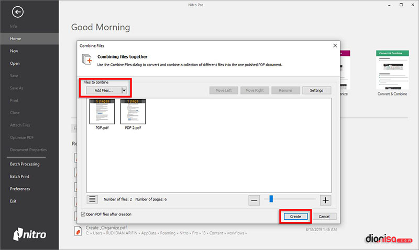The width and height of the screenshot is (419, 250).
Task: Maximize the Nitro Pro window
Action: point(401,5)
